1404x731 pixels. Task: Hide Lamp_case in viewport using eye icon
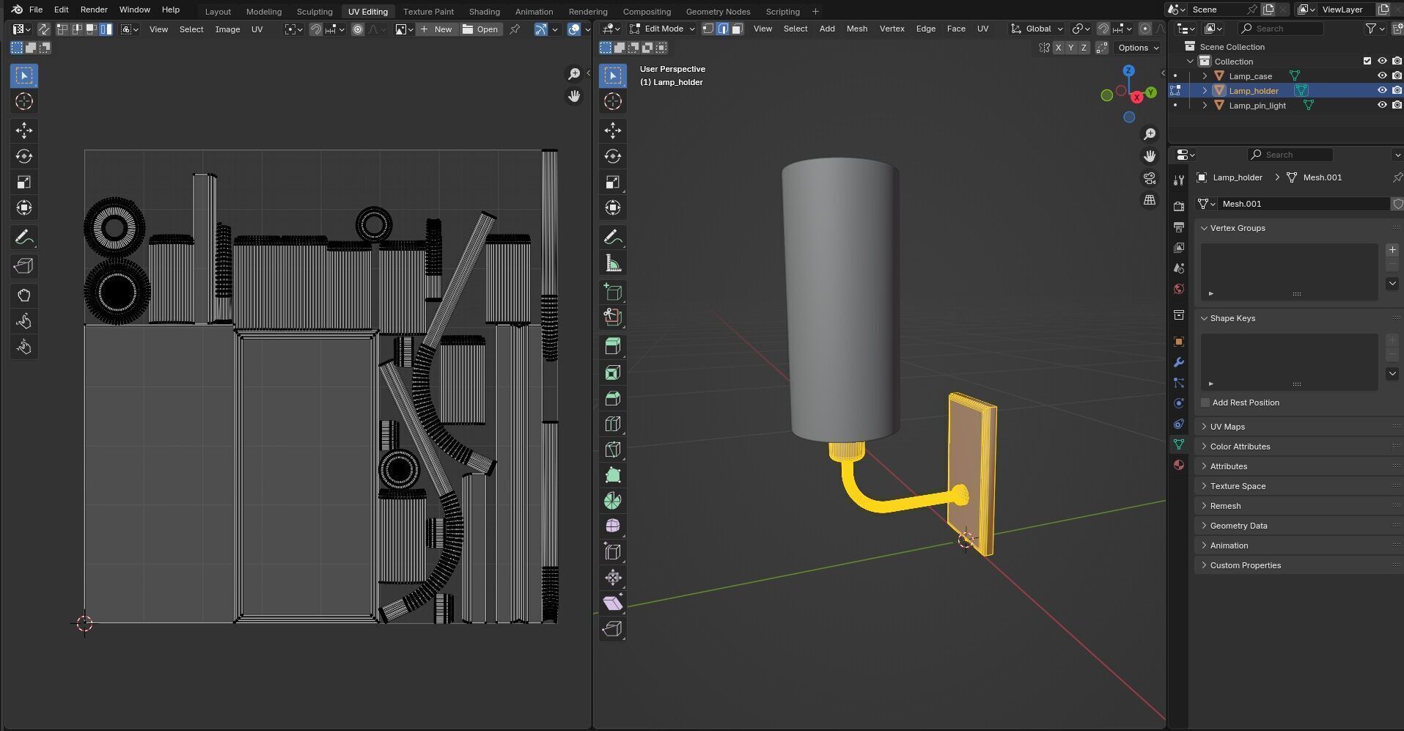point(1382,76)
